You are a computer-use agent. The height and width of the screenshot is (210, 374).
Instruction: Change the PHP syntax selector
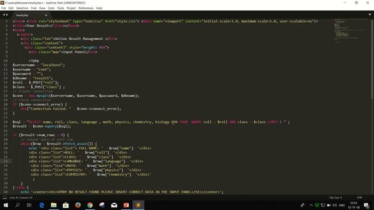point(359,198)
